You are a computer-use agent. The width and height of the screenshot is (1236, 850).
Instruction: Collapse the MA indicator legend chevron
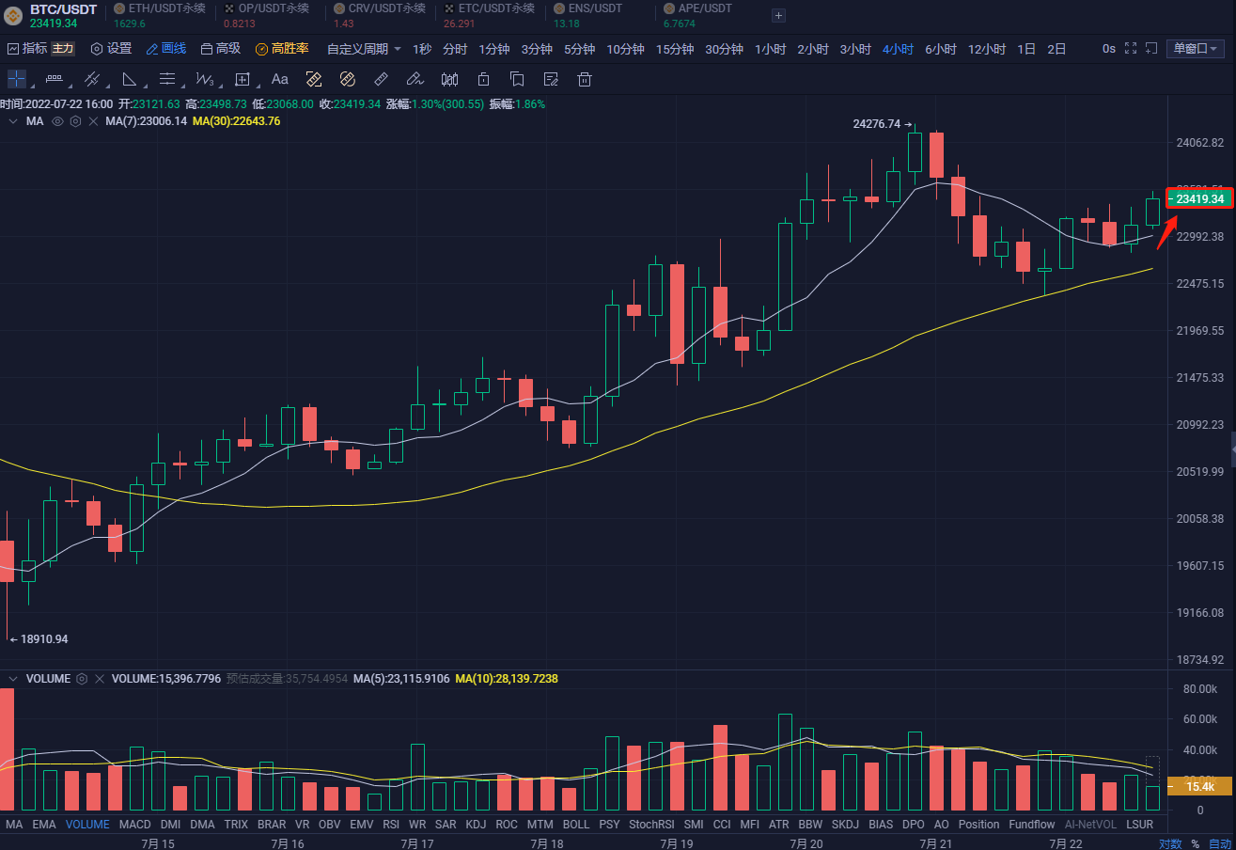pos(13,121)
